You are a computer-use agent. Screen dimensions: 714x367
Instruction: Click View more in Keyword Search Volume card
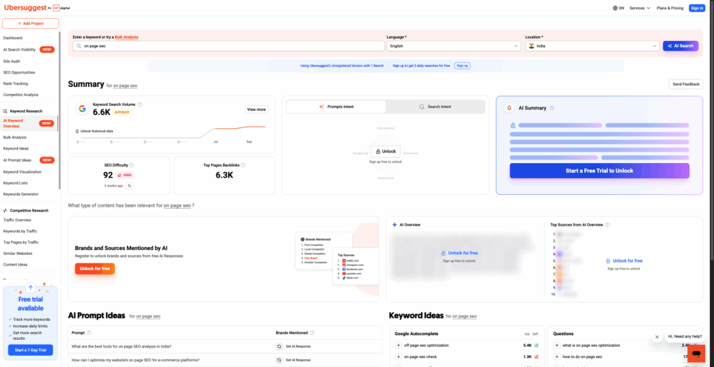tap(257, 109)
